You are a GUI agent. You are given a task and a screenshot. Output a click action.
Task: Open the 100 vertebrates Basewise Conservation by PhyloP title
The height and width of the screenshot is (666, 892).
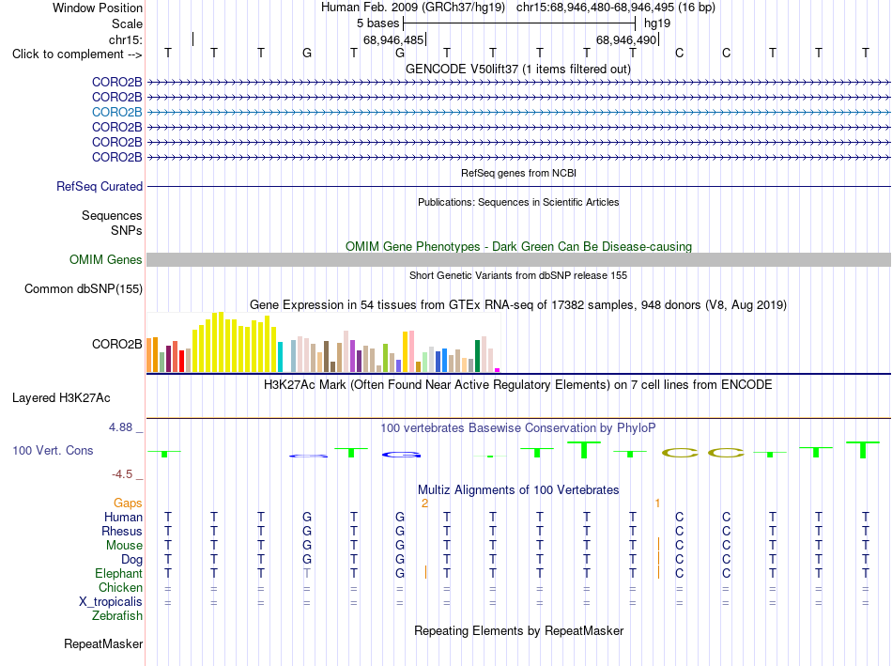[x=517, y=427]
